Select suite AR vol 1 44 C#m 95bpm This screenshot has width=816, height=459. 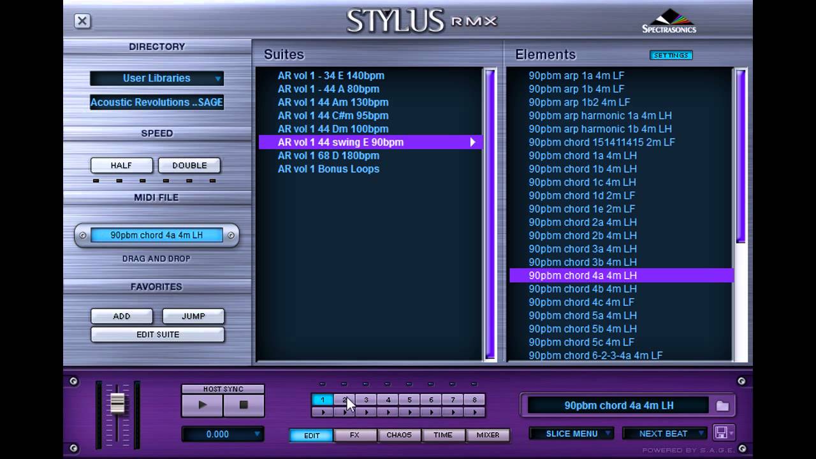(x=370, y=115)
